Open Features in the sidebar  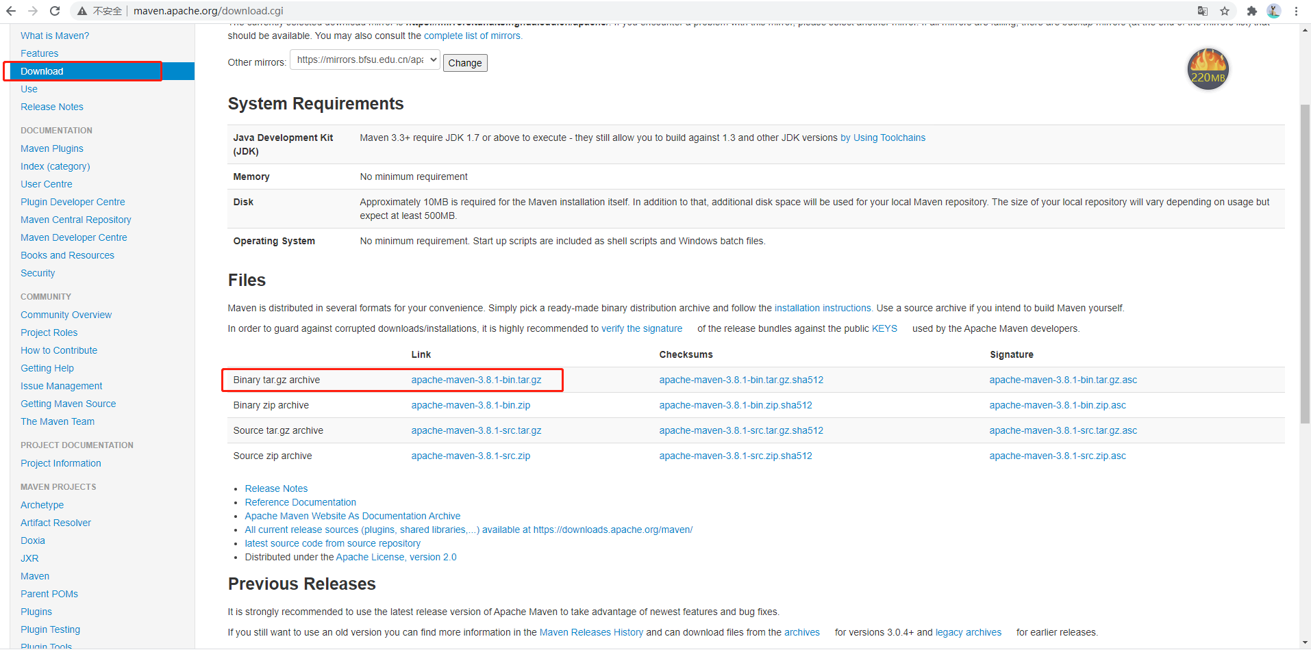pos(39,53)
